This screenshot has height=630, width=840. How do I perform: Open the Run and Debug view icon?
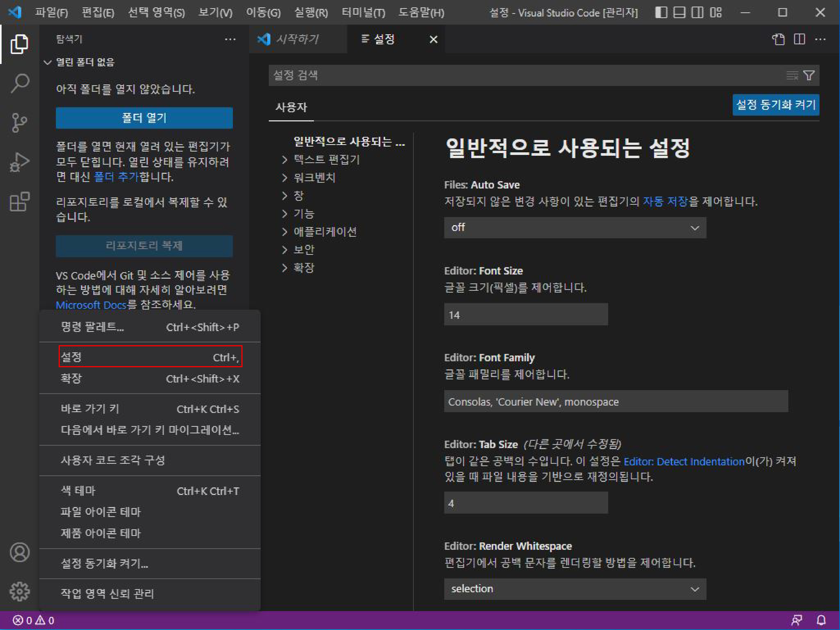pyautogui.click(x=19, y=162)
